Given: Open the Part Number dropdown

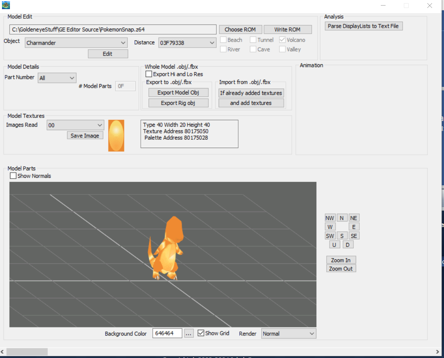Looking at the screenshot, I should [x=57, y=78].
